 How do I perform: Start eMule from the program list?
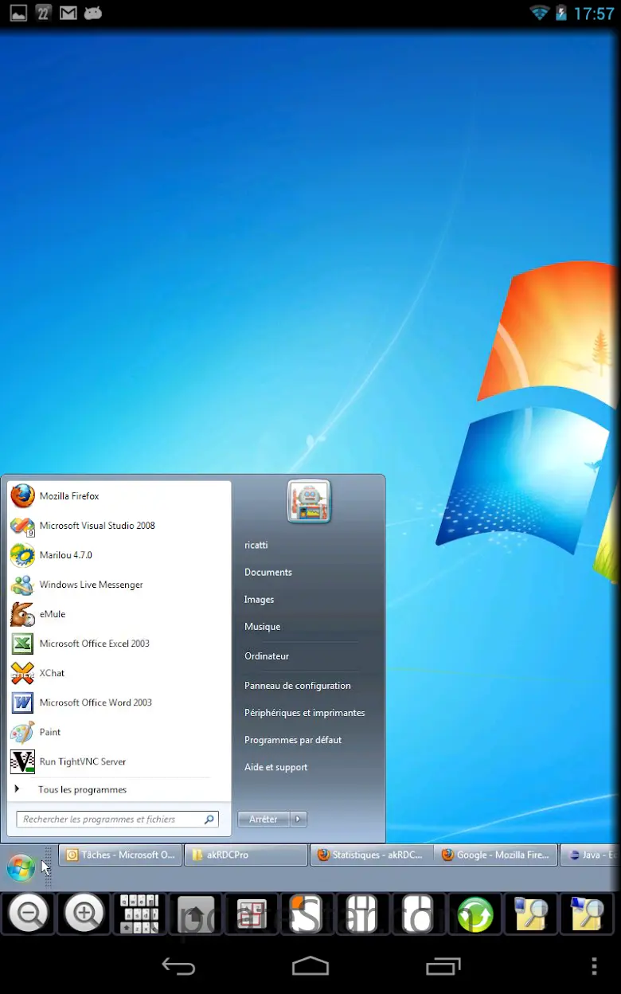pyautogui.click(x=53, y=614)
